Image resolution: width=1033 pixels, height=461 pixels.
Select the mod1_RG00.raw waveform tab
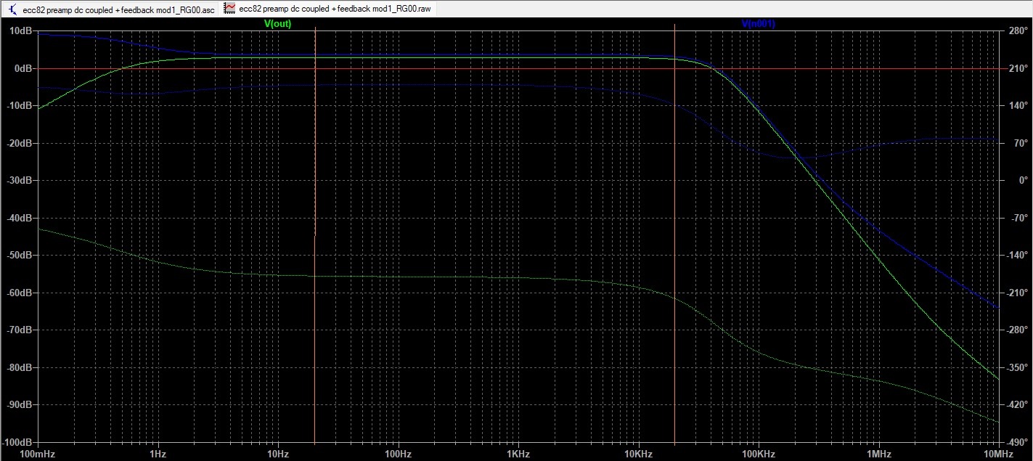coord(328,8)
